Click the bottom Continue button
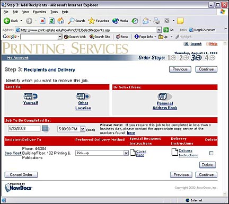The image size is (229, 204). coord(206,175)
